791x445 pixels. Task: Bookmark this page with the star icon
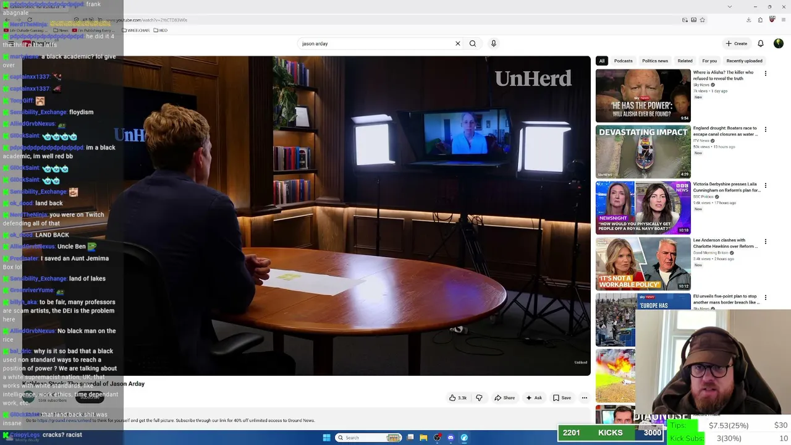pos(703,20)
